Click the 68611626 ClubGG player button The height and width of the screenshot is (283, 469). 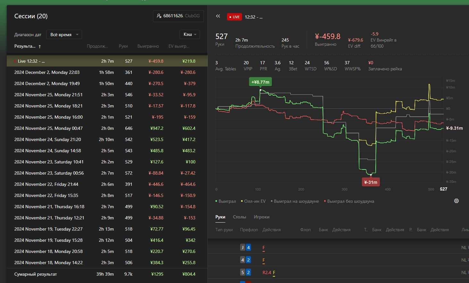(178, 16)
